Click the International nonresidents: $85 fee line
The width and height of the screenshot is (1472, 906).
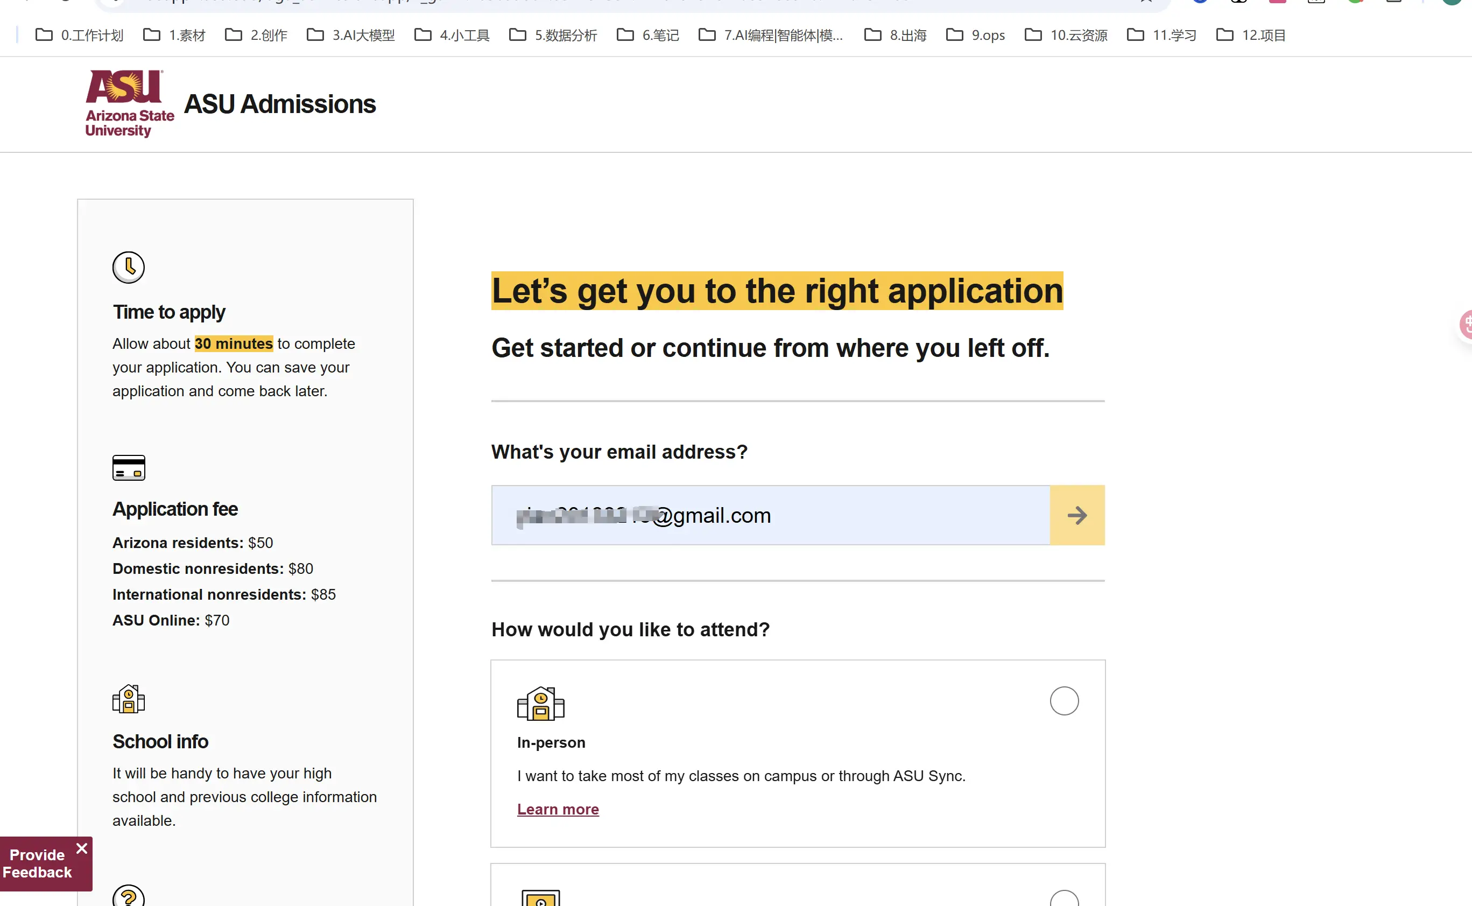click(224, 594)
